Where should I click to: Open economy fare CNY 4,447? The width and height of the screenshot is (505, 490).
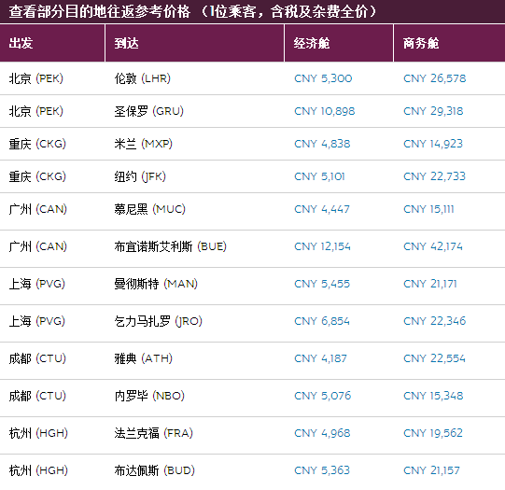coord(322,210)
